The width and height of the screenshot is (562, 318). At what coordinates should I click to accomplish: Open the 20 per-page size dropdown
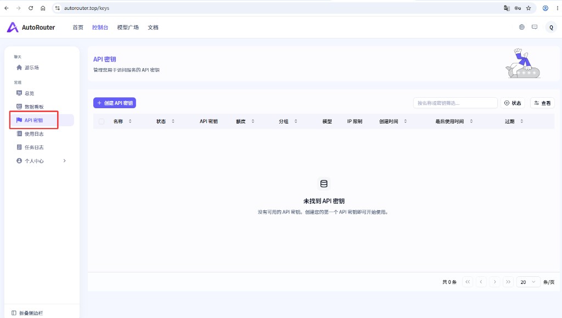tap(528, 282)
